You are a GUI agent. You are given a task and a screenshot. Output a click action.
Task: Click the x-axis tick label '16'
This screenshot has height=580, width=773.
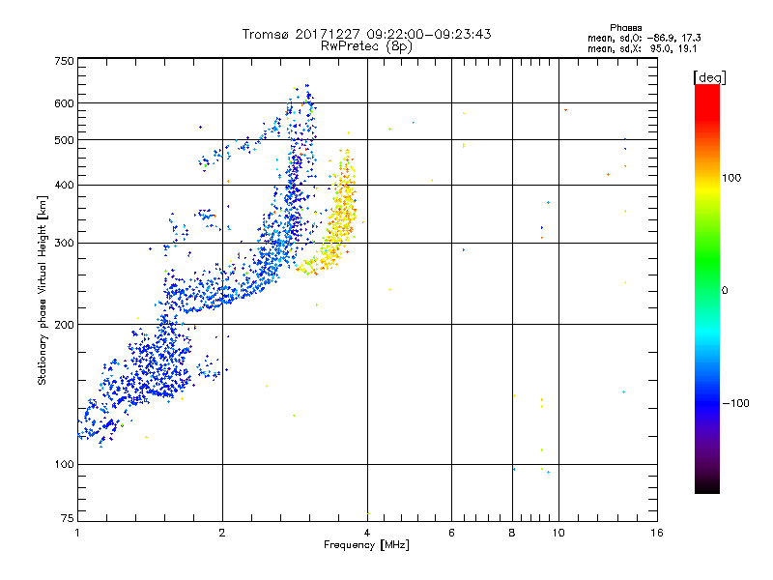pyautogui.click(x=657, y=533)
